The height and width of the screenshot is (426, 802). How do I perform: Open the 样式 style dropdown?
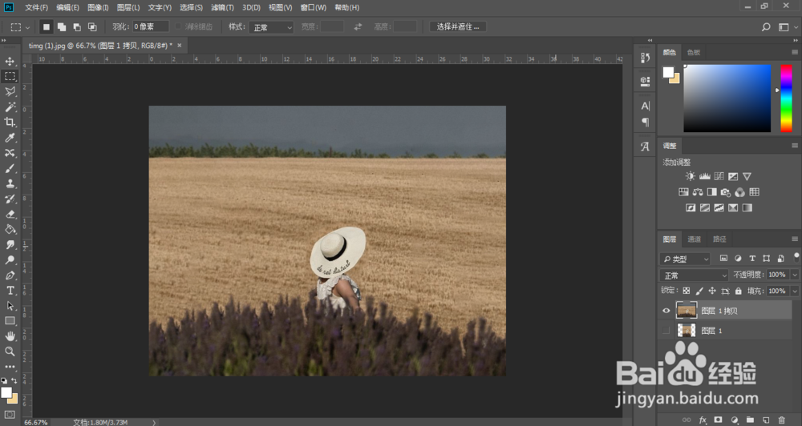(271, 27)
